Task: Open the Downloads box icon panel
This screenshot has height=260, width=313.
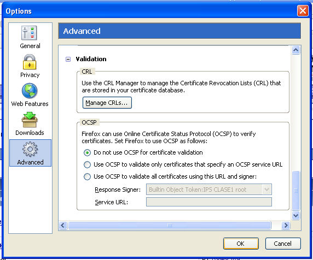Action: (x=30, y=120)
